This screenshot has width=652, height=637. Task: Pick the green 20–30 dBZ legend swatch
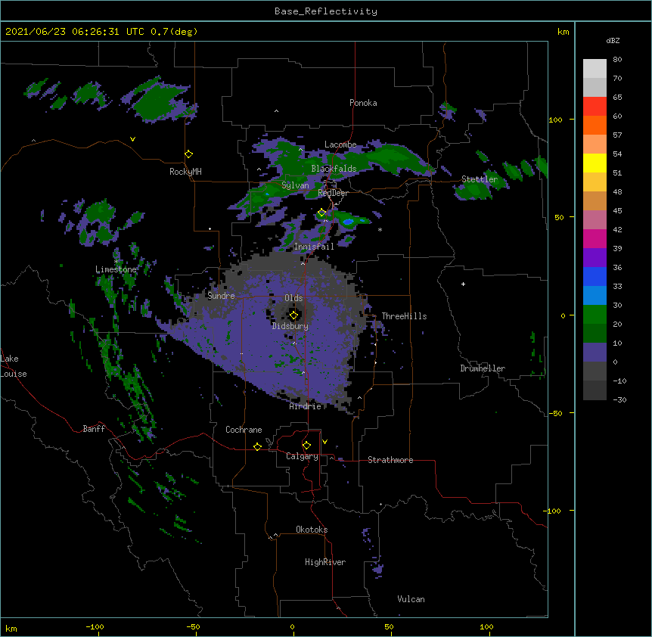[595, 315]
